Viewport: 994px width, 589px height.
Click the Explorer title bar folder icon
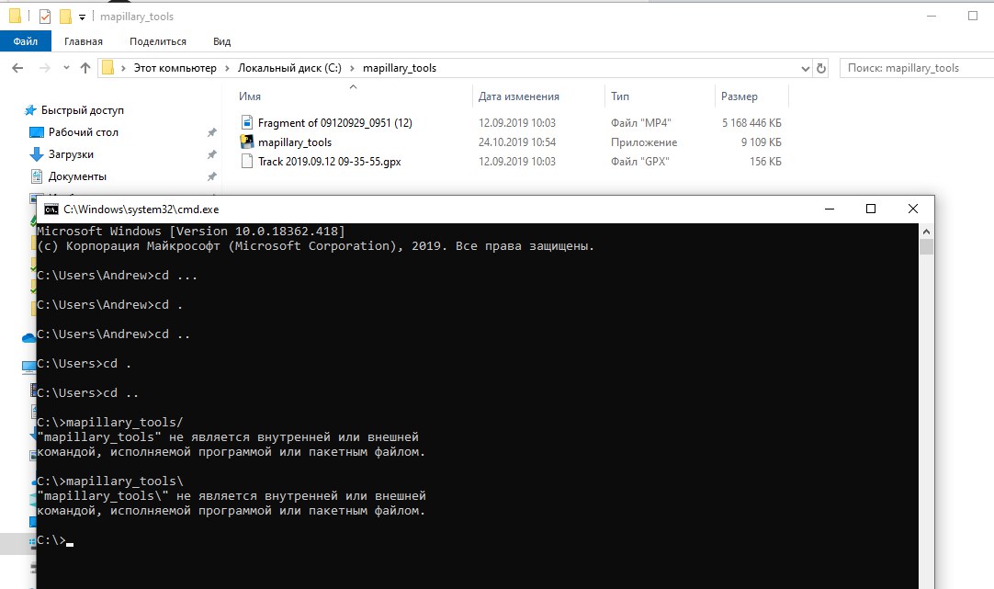pos(15,16)
